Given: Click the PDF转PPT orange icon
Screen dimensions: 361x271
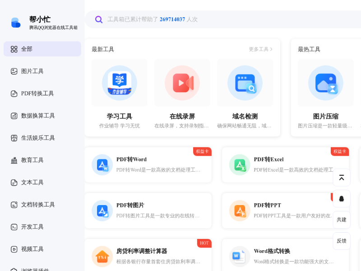Looking at the screenshot, I should pyautogui.click(x=240, y=210).
